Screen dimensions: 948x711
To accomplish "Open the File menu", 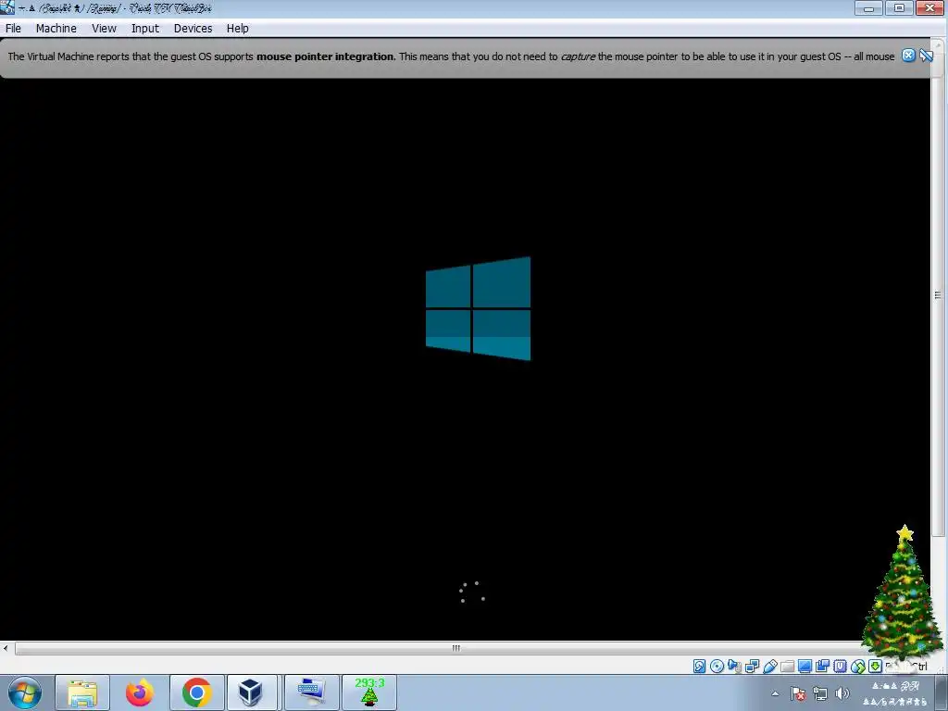I will pos(13,29).
